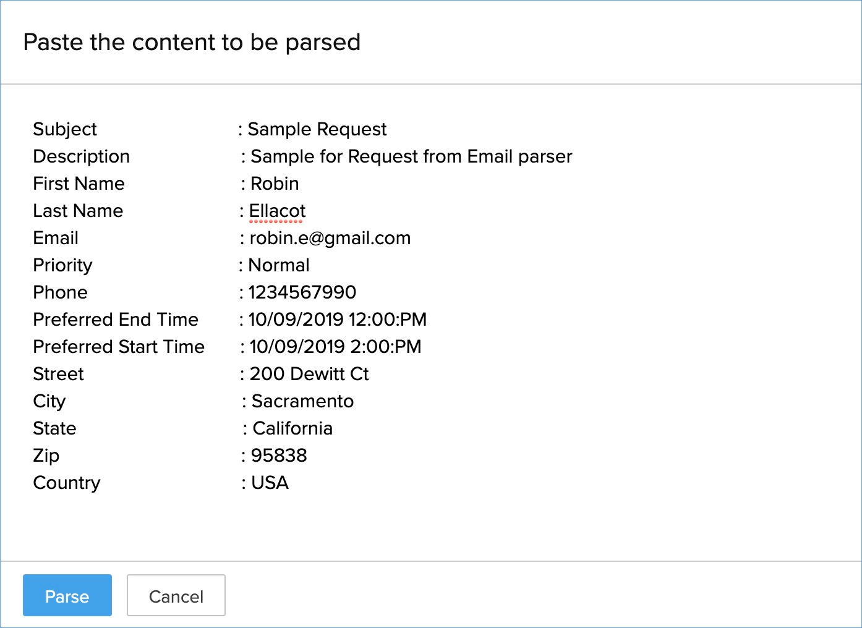The image size is (862, 628).
Task: Click the zip code 95838
Action: pos(279,456)
